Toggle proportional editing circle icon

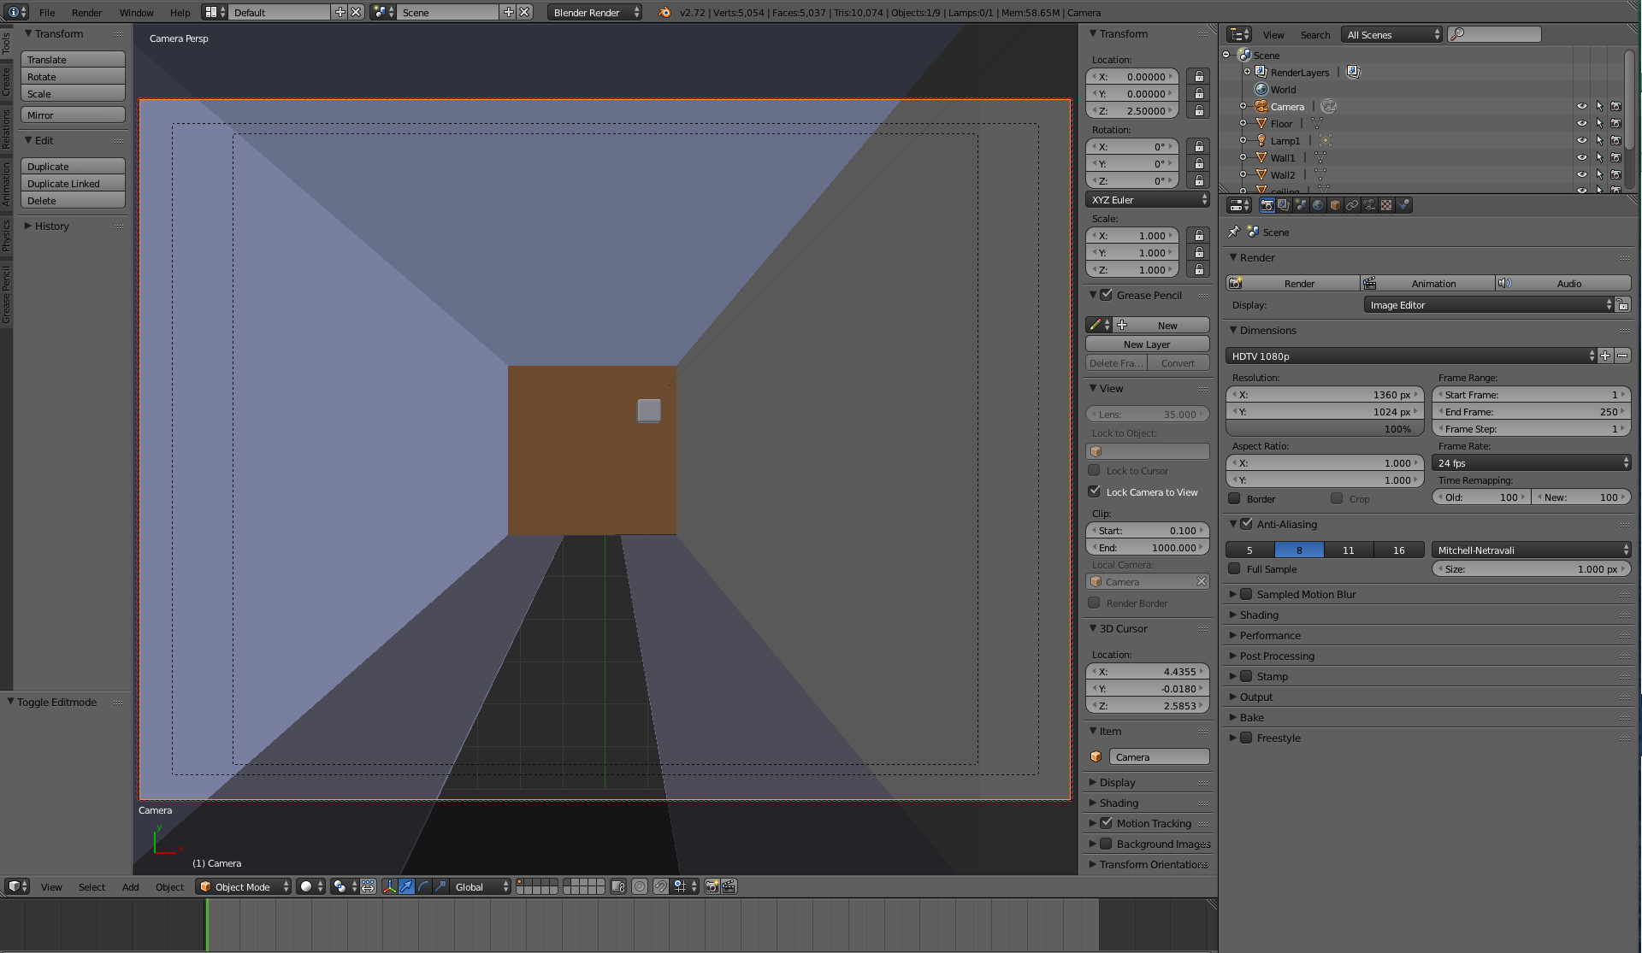(640, 886)
